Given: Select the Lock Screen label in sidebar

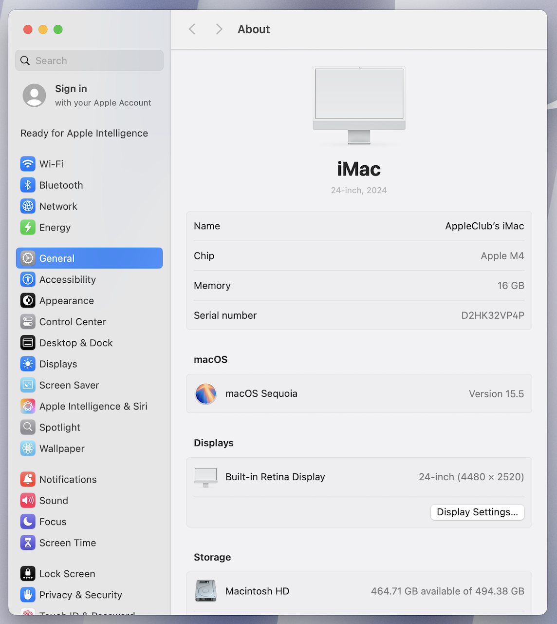Looking at the screenshot, I should [x=67, y=574].
